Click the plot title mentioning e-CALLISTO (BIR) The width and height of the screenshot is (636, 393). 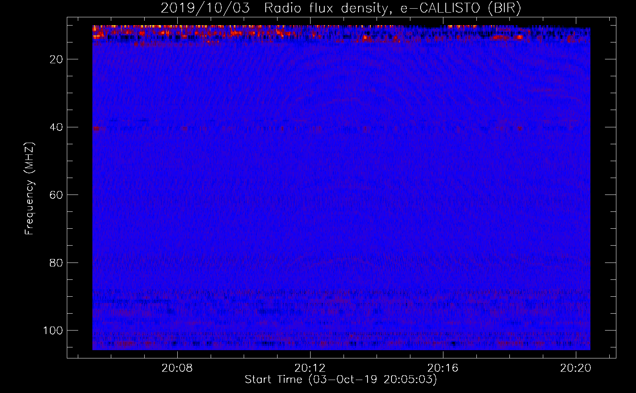341,8
